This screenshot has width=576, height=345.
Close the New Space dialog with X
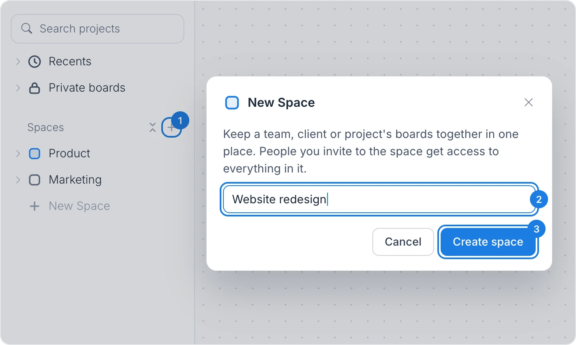(x=529, y=102)
